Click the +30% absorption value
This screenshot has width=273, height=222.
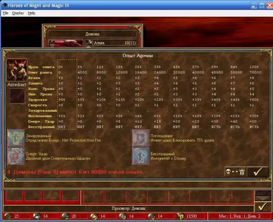tap(254, 116)
